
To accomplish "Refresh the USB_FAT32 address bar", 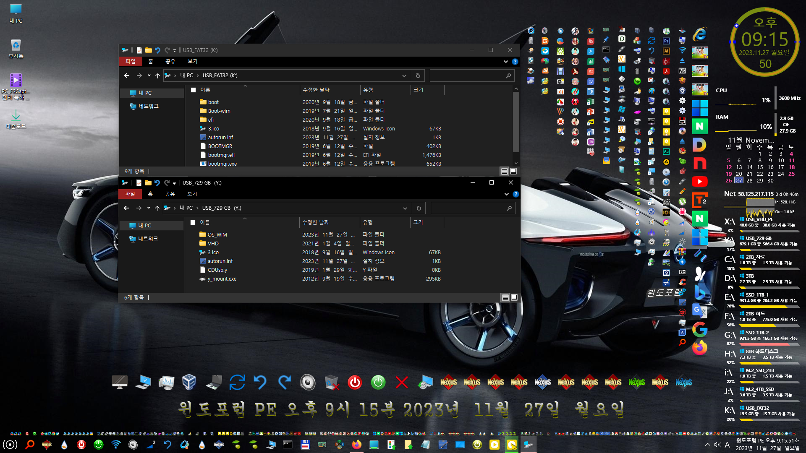I will pyautogui.click(x=418, y=76).
